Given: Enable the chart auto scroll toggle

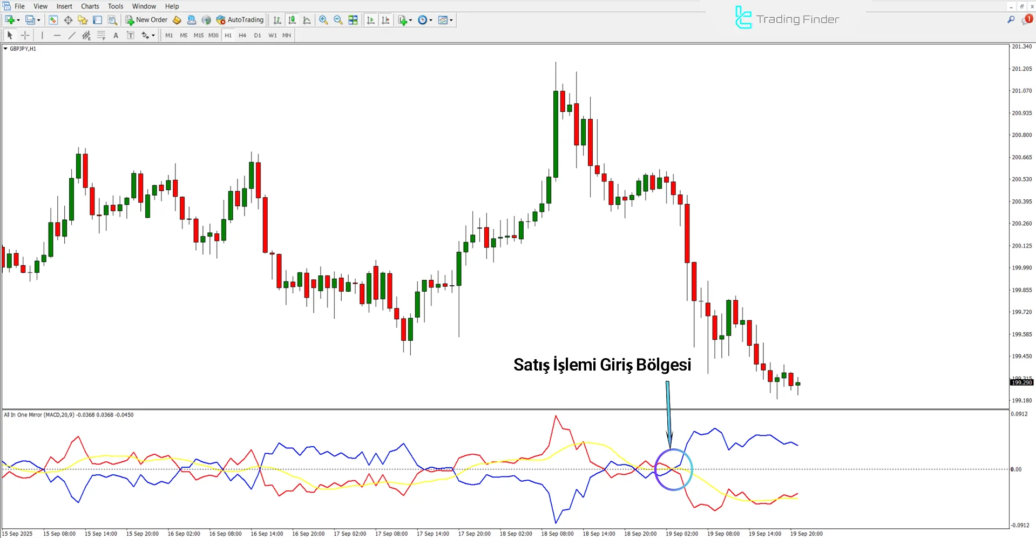Looking at the screenshot, I should click(370, 20).
